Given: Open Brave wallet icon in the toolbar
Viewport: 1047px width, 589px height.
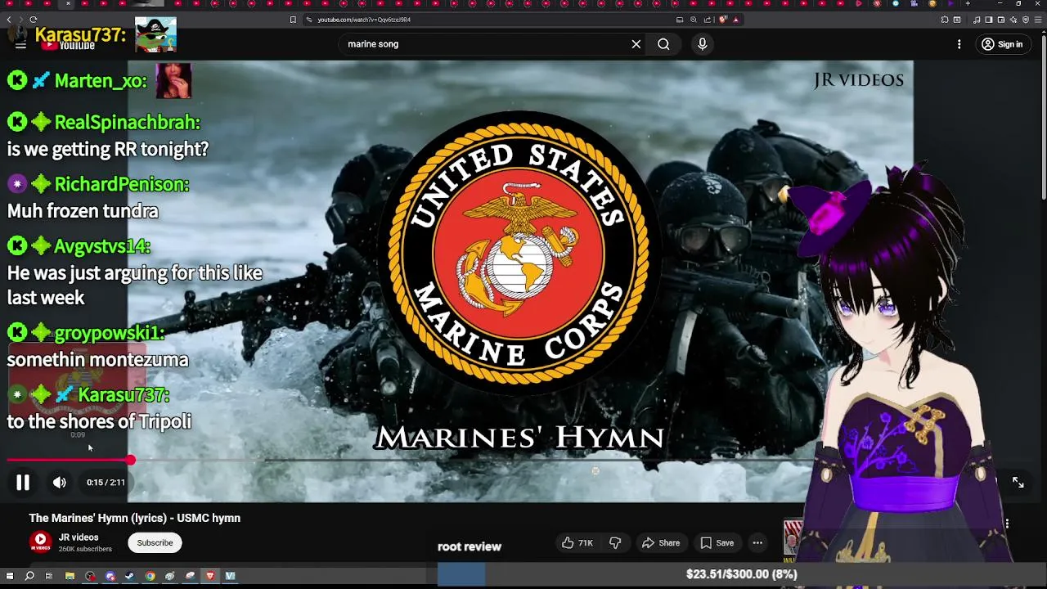Looking at the screenshot, I should 1001,20.
